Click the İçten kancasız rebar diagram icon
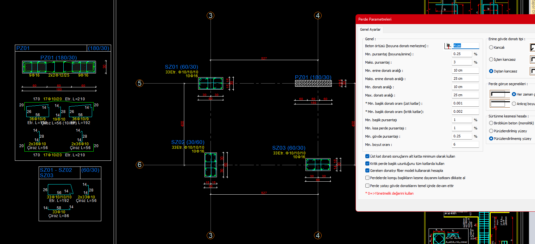 point(533,59)
